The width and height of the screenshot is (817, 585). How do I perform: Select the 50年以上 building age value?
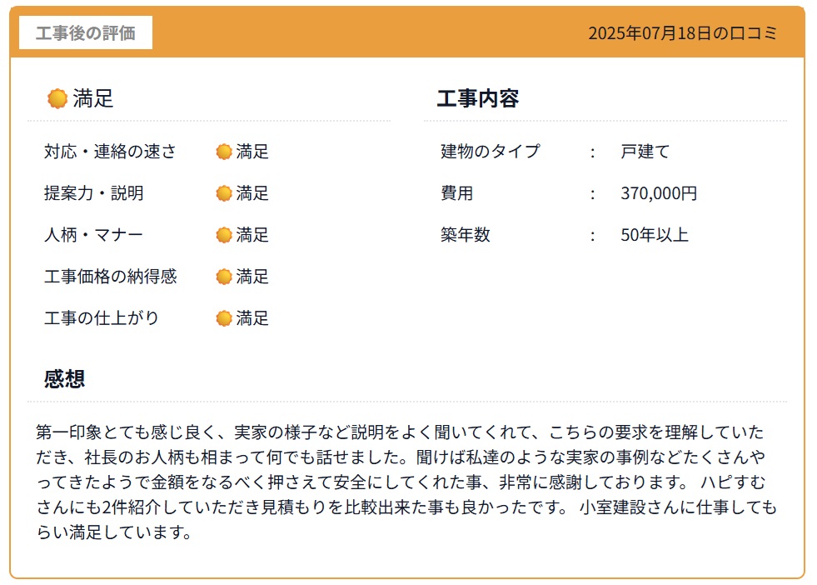point(655,235)
